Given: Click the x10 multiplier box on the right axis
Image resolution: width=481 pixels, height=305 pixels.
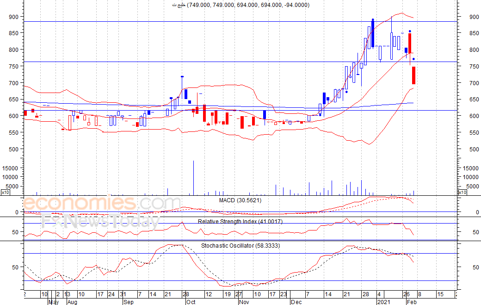Looking at the screenshot, I should [462, 193].
